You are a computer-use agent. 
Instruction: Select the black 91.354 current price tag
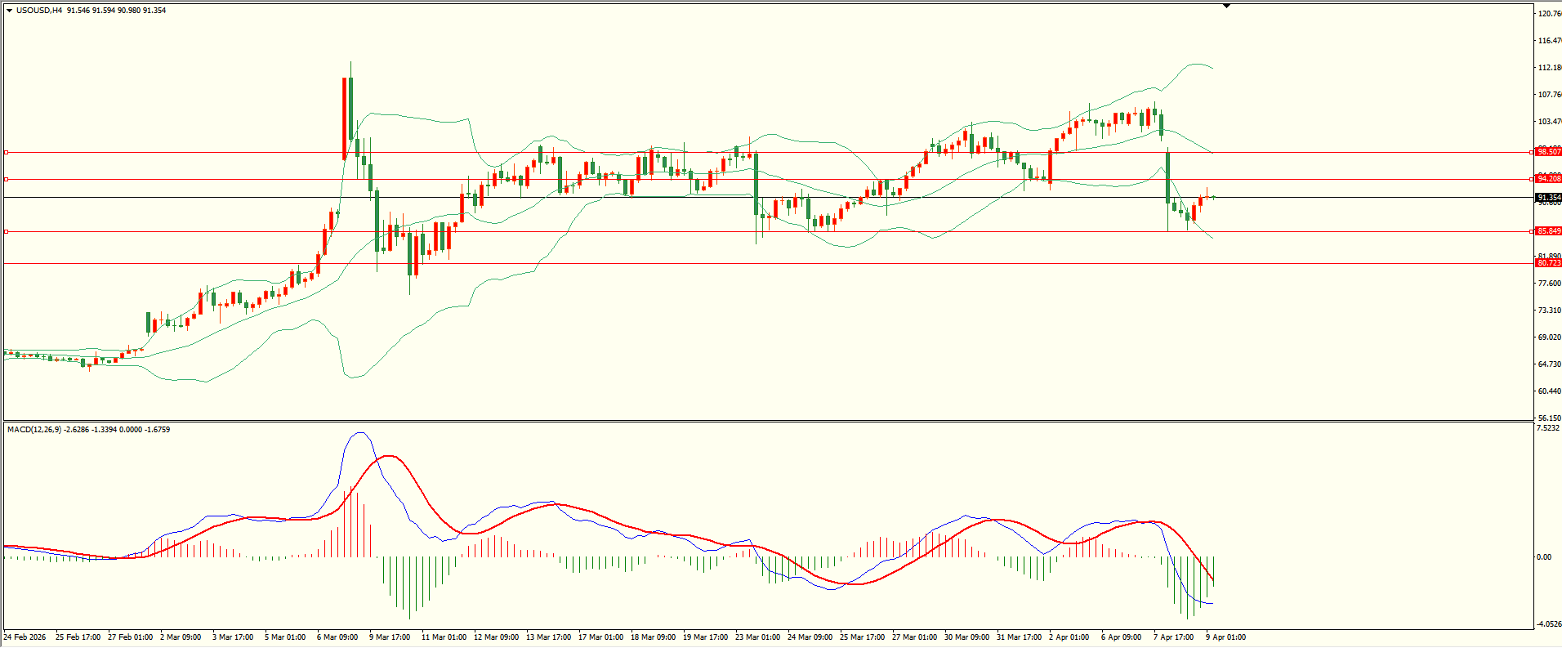pyautogui.click(x=1548, y=198)
